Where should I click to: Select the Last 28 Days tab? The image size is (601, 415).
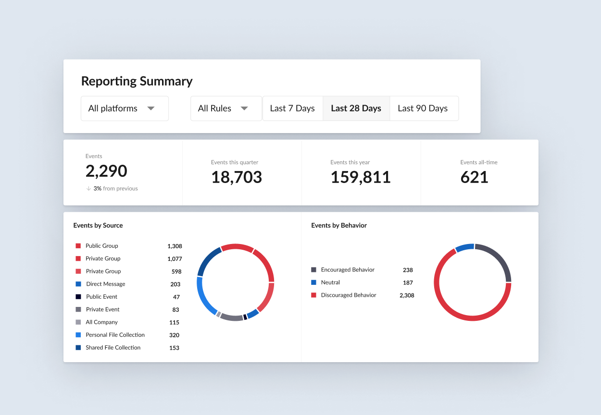[x=356, y=109]
